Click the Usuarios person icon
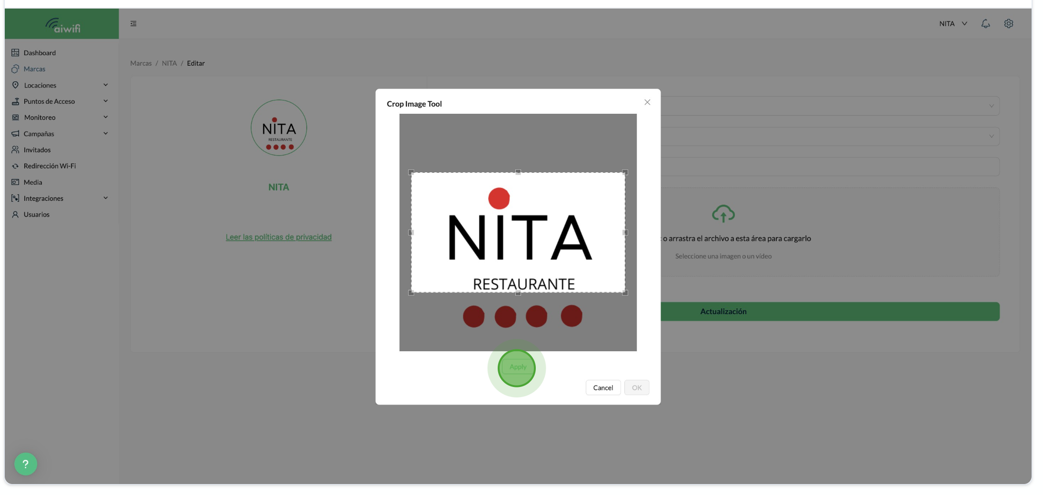The height and width of the screenshot is (495, 1043). (x=15, y=214)
